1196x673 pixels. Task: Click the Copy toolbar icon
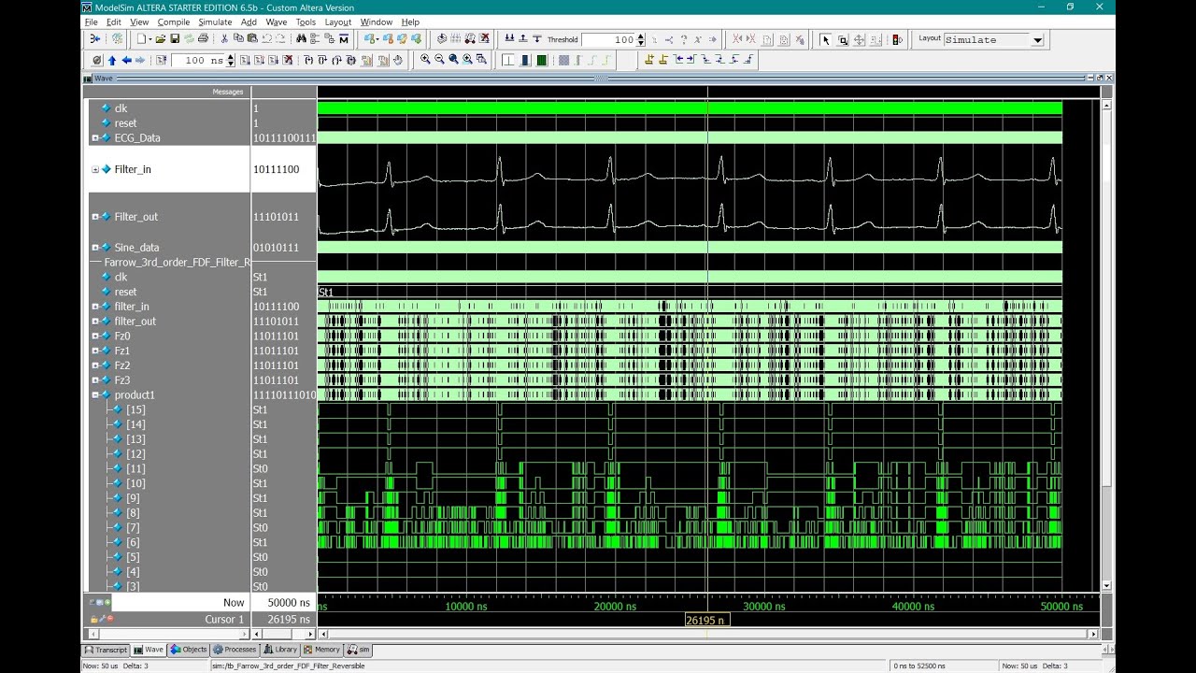click(x=238, y=38)
